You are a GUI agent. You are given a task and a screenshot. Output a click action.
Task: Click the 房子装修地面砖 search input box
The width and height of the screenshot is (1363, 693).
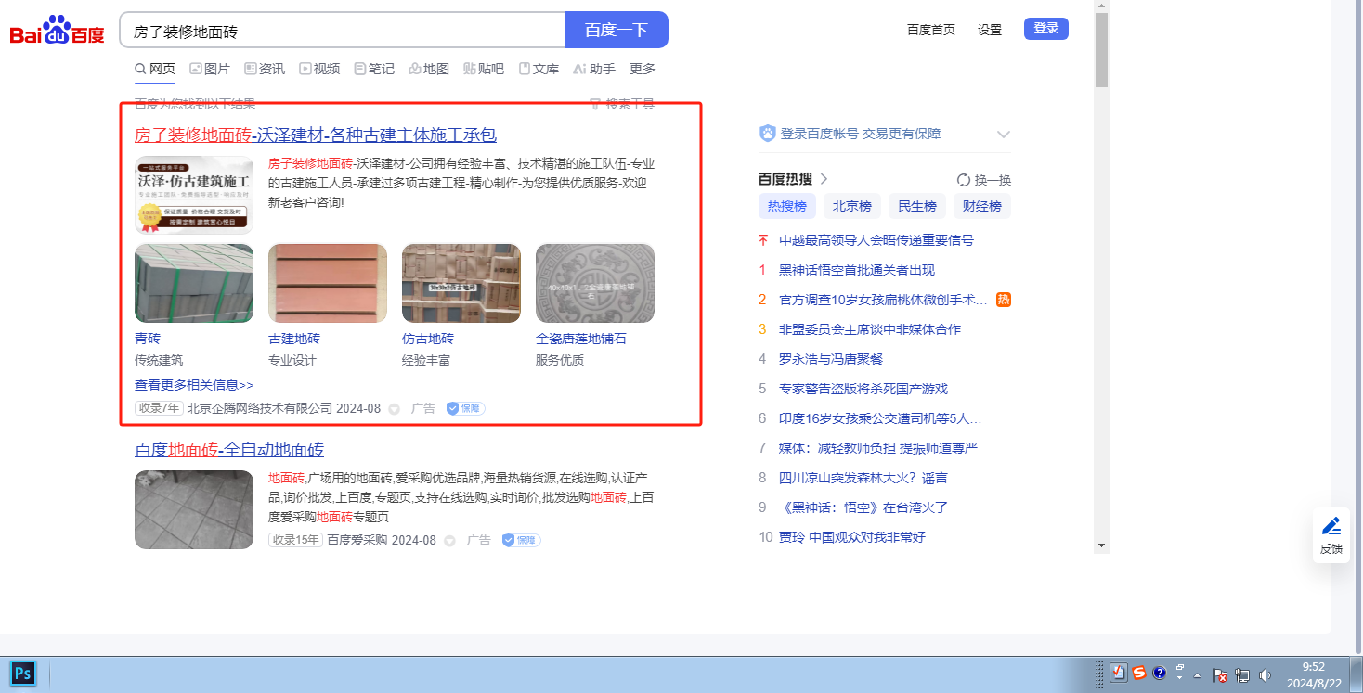(x=343, y=30)
